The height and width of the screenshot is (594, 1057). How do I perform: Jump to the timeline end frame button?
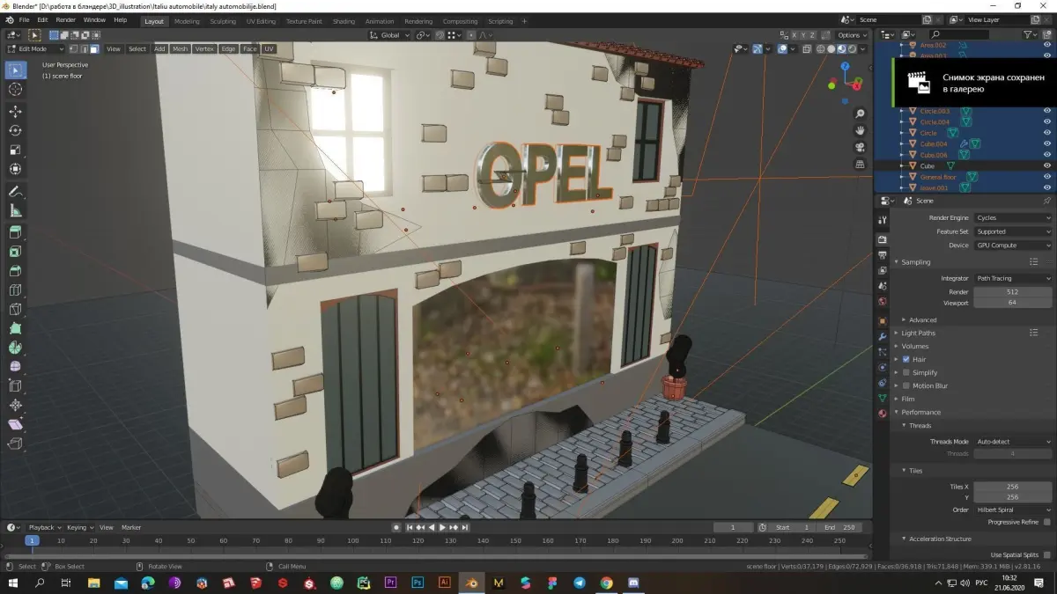[x=466, y=527]
